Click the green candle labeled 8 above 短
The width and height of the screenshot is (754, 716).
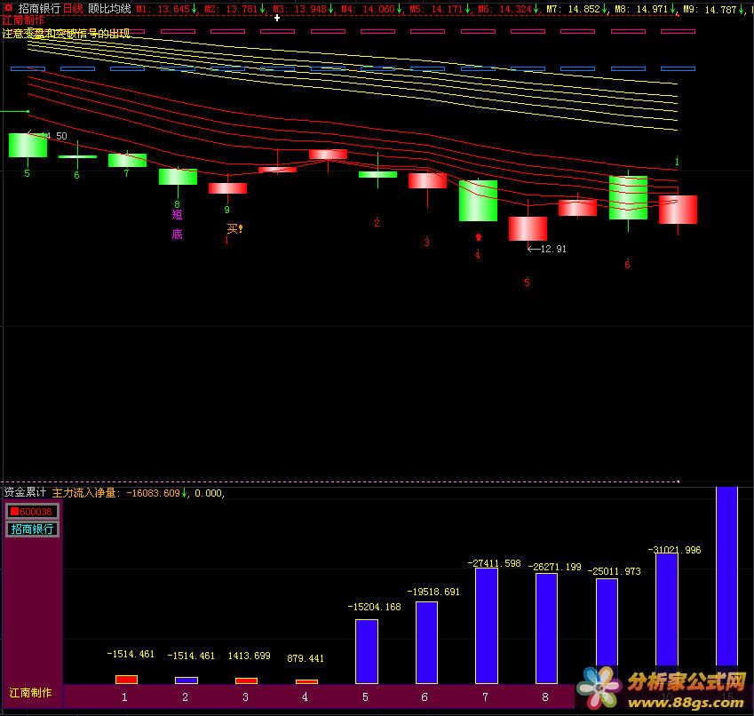(x=178, y=177)
